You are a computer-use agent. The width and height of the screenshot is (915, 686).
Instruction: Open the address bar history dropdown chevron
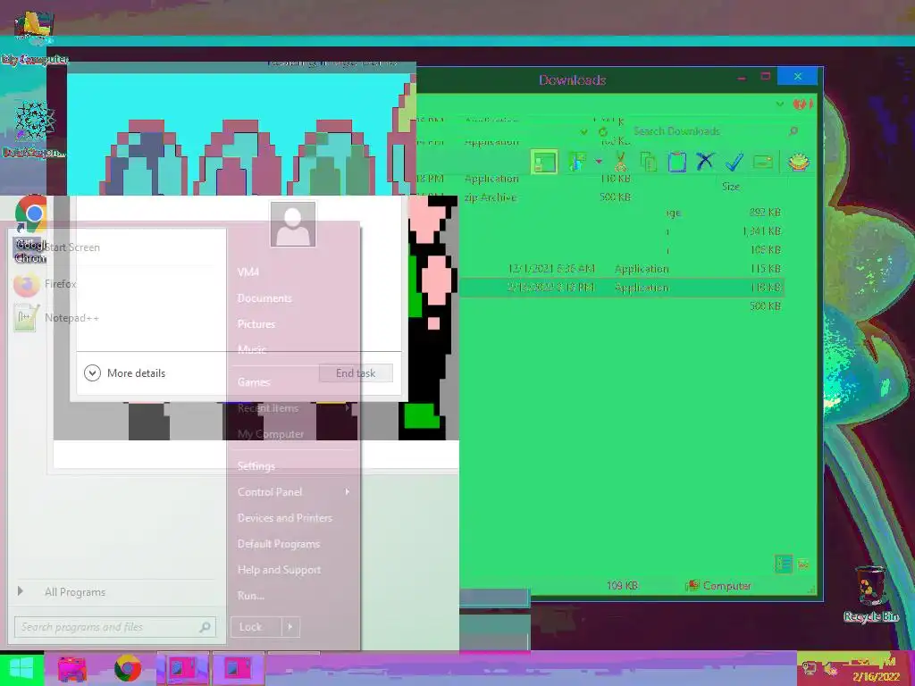point(583,132)
